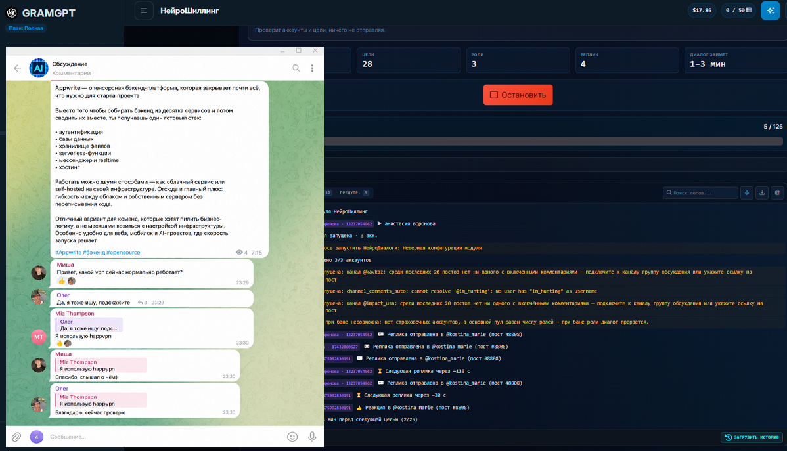Open the Обсуждение channel AI avatar
Image resolution: width=787 pixels, height=451 pixels.
(x=39, y=68)
